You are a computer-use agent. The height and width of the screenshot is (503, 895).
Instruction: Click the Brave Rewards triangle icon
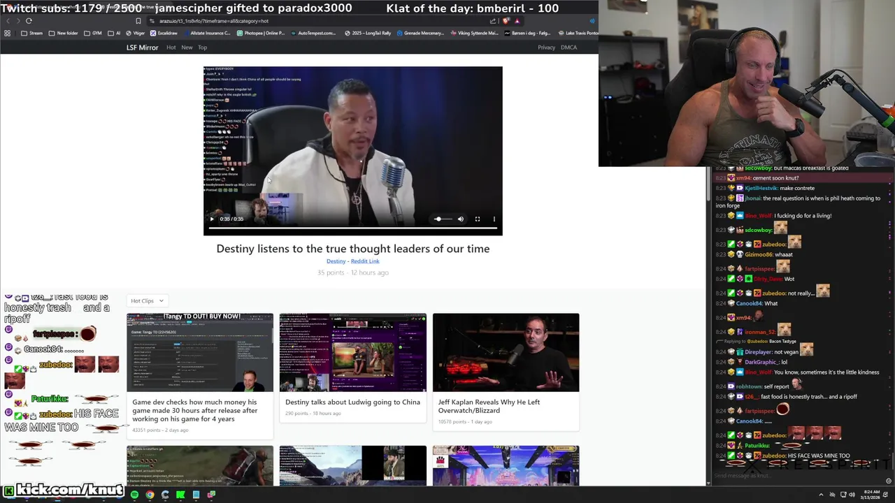(517, 21)
